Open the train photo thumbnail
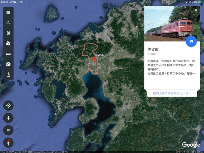This screenshot has width=204, height=153. point(172,23)
